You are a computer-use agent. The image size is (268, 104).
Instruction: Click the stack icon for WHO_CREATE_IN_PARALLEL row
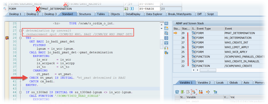coord(194,61)
